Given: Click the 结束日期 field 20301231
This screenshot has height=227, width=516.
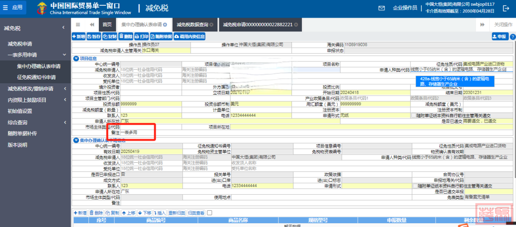Looking at the screenshot, I should pyautogui.click(x=488, y=92).
